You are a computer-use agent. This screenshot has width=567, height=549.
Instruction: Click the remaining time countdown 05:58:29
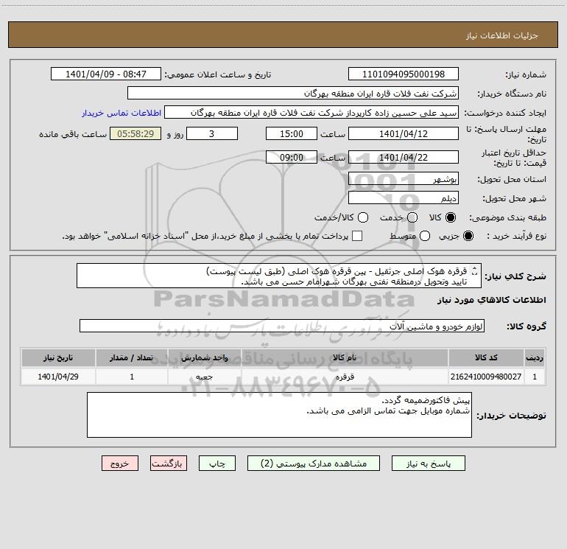(x=135, y=133)
